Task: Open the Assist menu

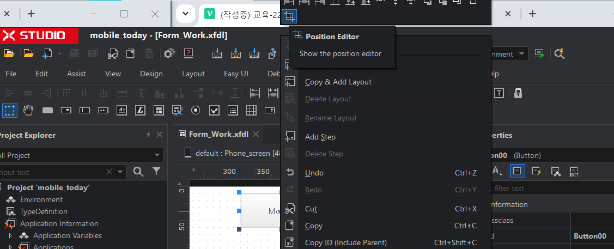Action: (x=76, y=74)
